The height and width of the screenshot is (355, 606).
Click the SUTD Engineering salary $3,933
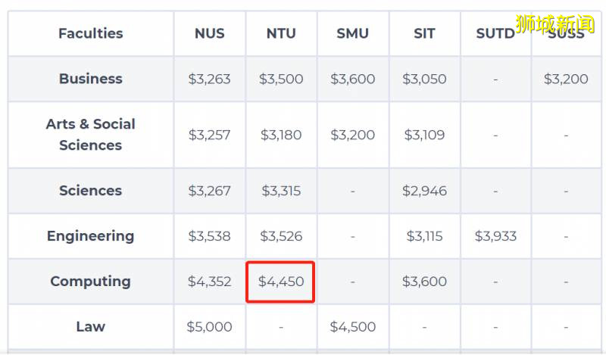[x=495, y=236]
